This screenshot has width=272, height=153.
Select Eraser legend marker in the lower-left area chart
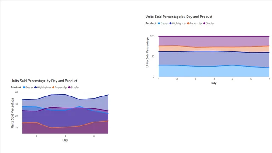tap(24, 88)
